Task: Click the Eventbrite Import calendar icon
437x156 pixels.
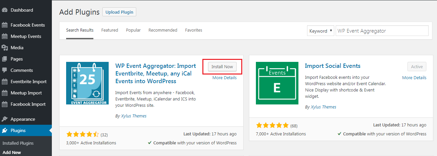Action: click(x=5, y=81)
